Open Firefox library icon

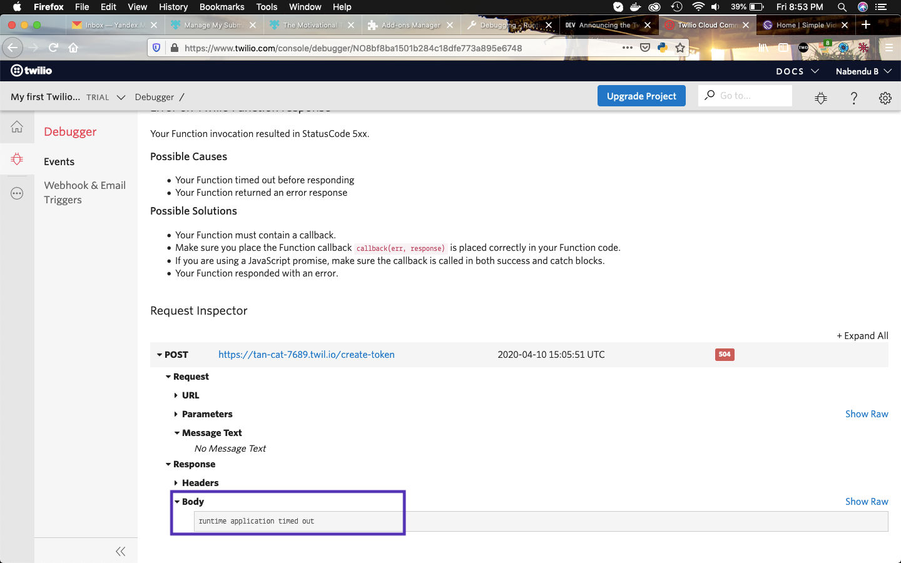pyautogui.click(x=763, y=48)
